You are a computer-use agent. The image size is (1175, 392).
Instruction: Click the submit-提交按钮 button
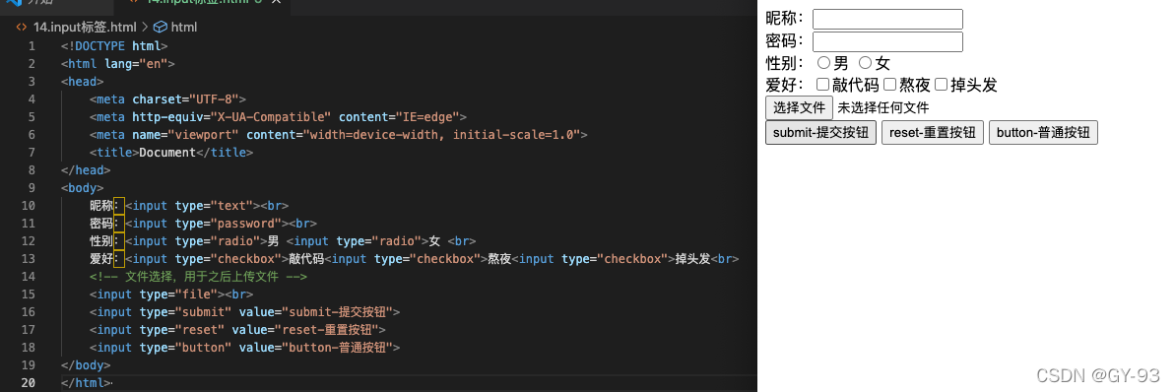tap(820, 133)
